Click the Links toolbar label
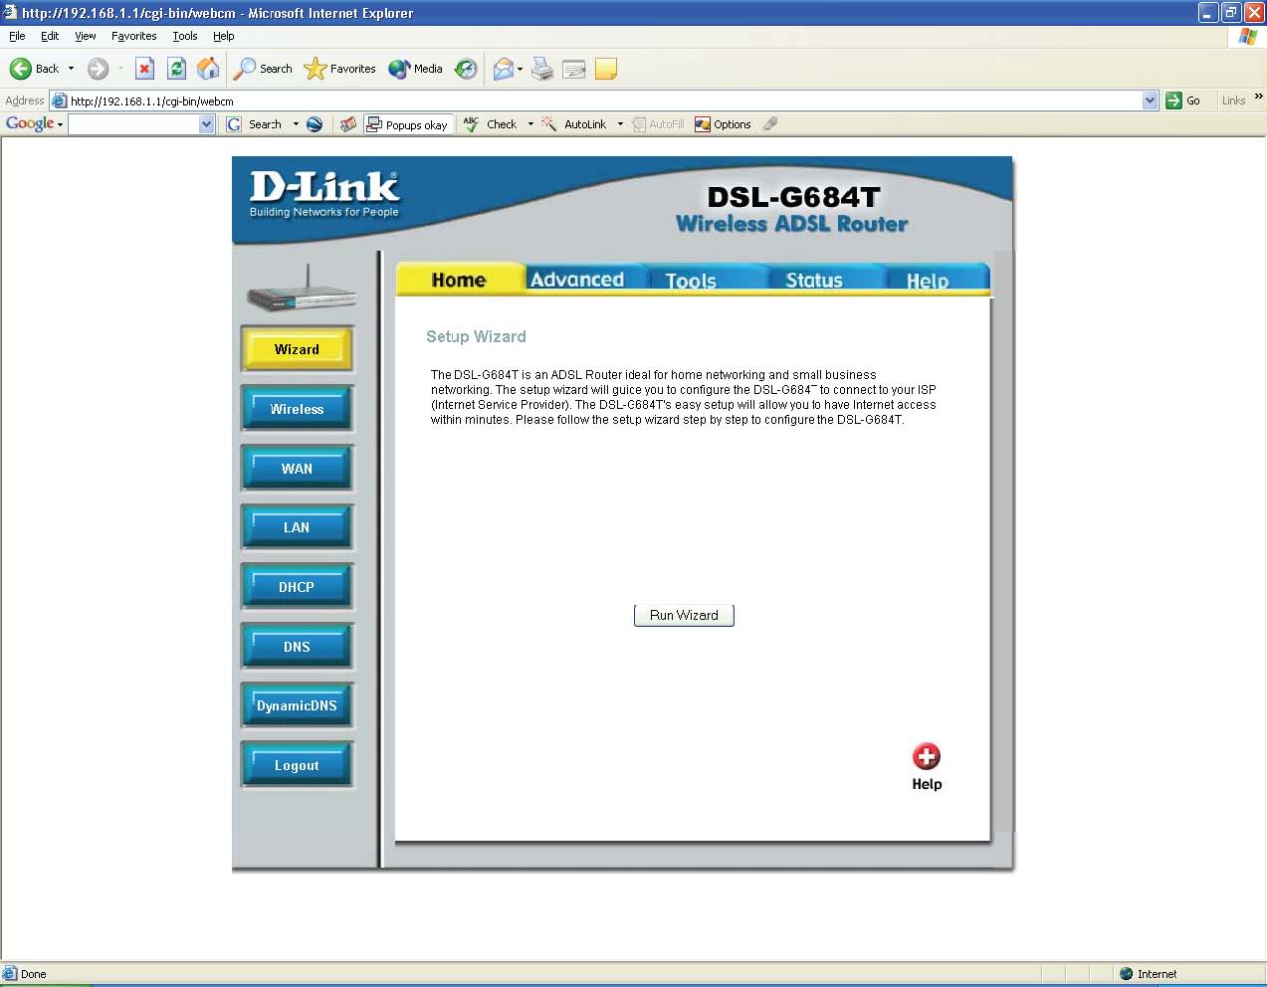Screen dimensions: 1267x987 coord(1233,100)
